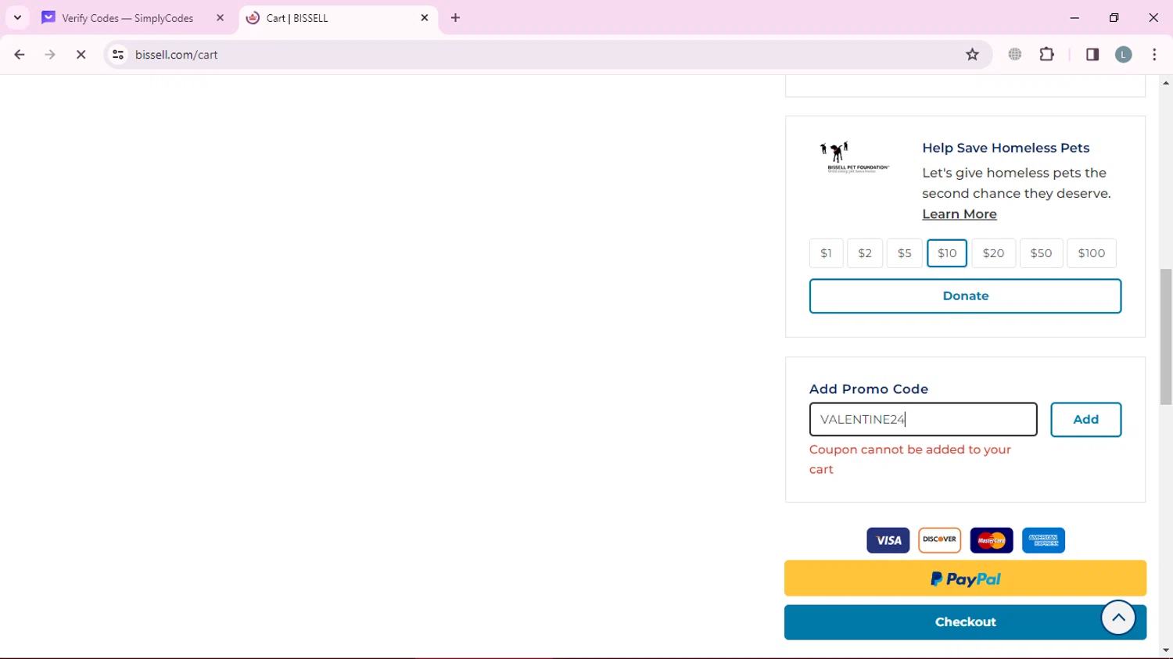Restore down the browser window
1173x659 pixels.
click(x=1114, y=17)
